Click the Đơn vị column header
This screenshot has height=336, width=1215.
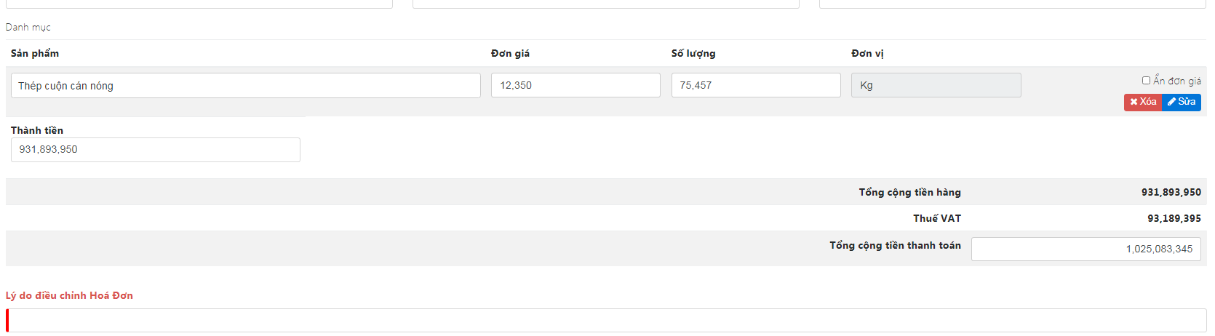coord(867,53)
